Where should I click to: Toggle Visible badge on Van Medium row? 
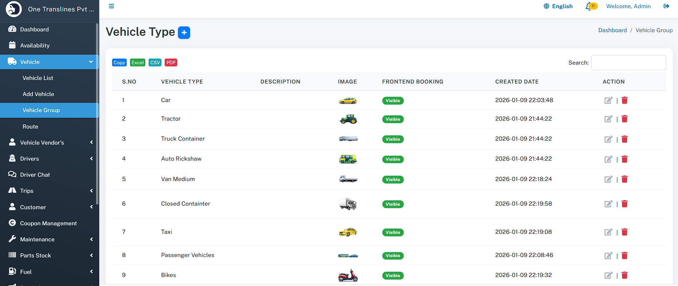pos(393,180)
